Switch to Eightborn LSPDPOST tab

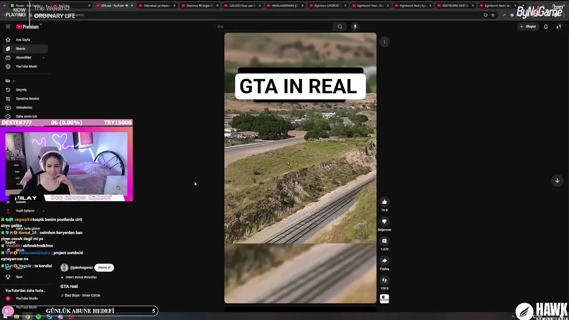[327, 6]
